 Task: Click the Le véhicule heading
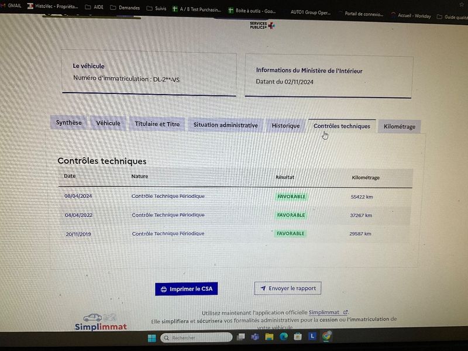tap(89, 66)
